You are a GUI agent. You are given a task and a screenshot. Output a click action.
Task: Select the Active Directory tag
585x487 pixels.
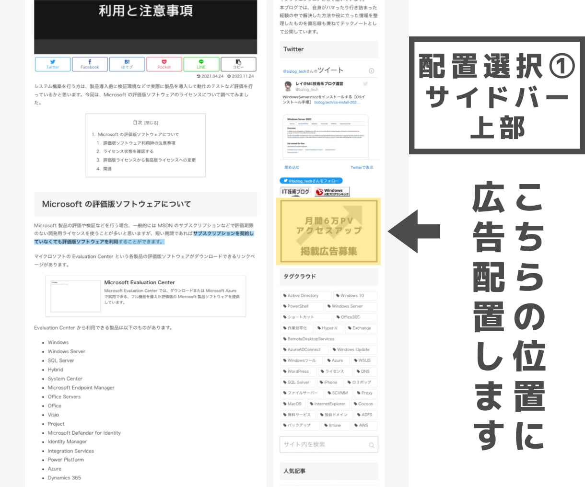click(306, 296)
